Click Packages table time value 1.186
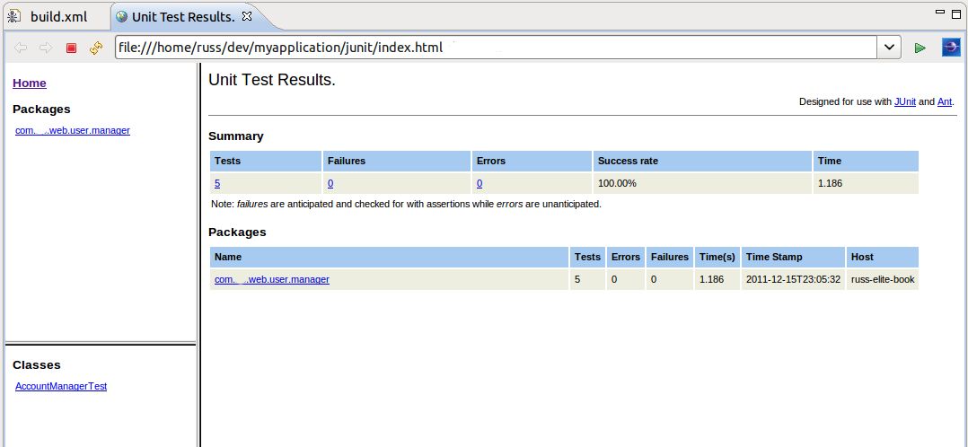 tap(712, 280)
